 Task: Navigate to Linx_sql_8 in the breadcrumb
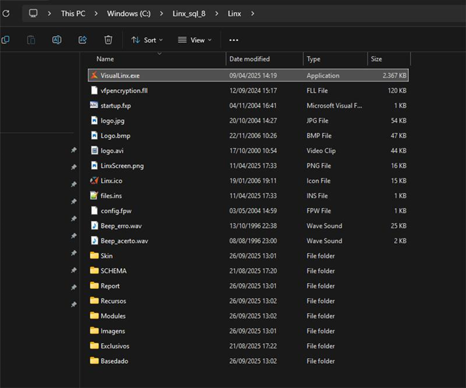(189, 13)
